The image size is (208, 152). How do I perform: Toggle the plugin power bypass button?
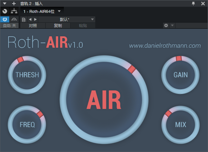click(x=5, y=19)
